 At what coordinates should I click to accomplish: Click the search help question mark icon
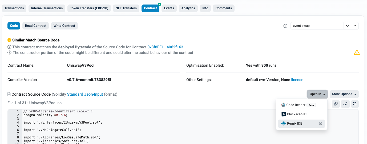285,26
